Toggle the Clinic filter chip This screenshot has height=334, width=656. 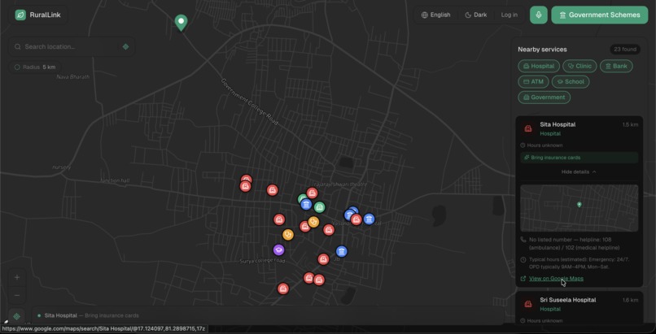pos(579,66)
